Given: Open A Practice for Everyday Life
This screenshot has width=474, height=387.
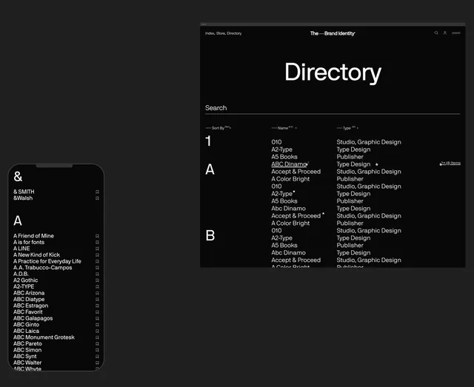Looking at the screenshot, I should 47,261.
